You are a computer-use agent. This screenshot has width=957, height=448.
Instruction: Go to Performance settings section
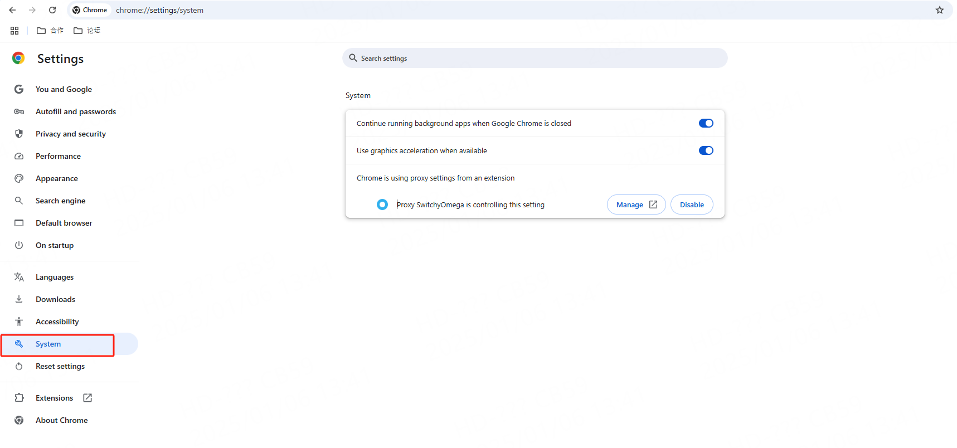tap(58, 156)
